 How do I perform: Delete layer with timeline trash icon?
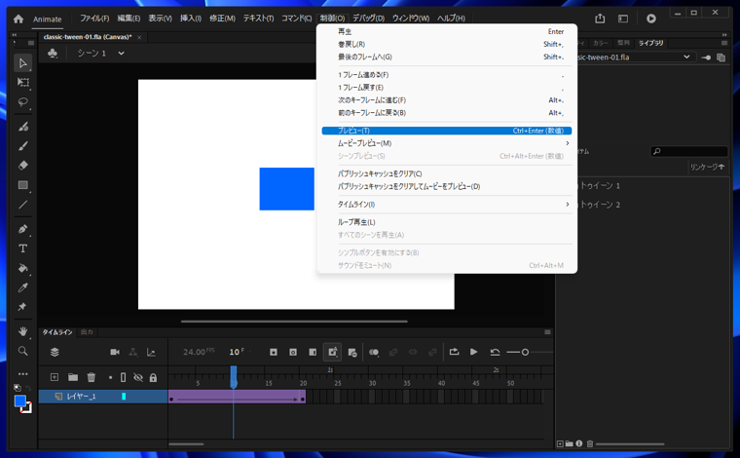coord(92,377)
